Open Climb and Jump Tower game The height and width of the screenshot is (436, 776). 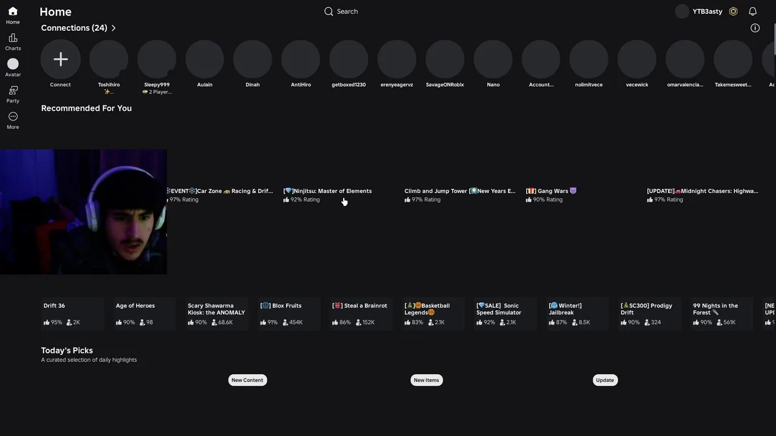(460, 191)
